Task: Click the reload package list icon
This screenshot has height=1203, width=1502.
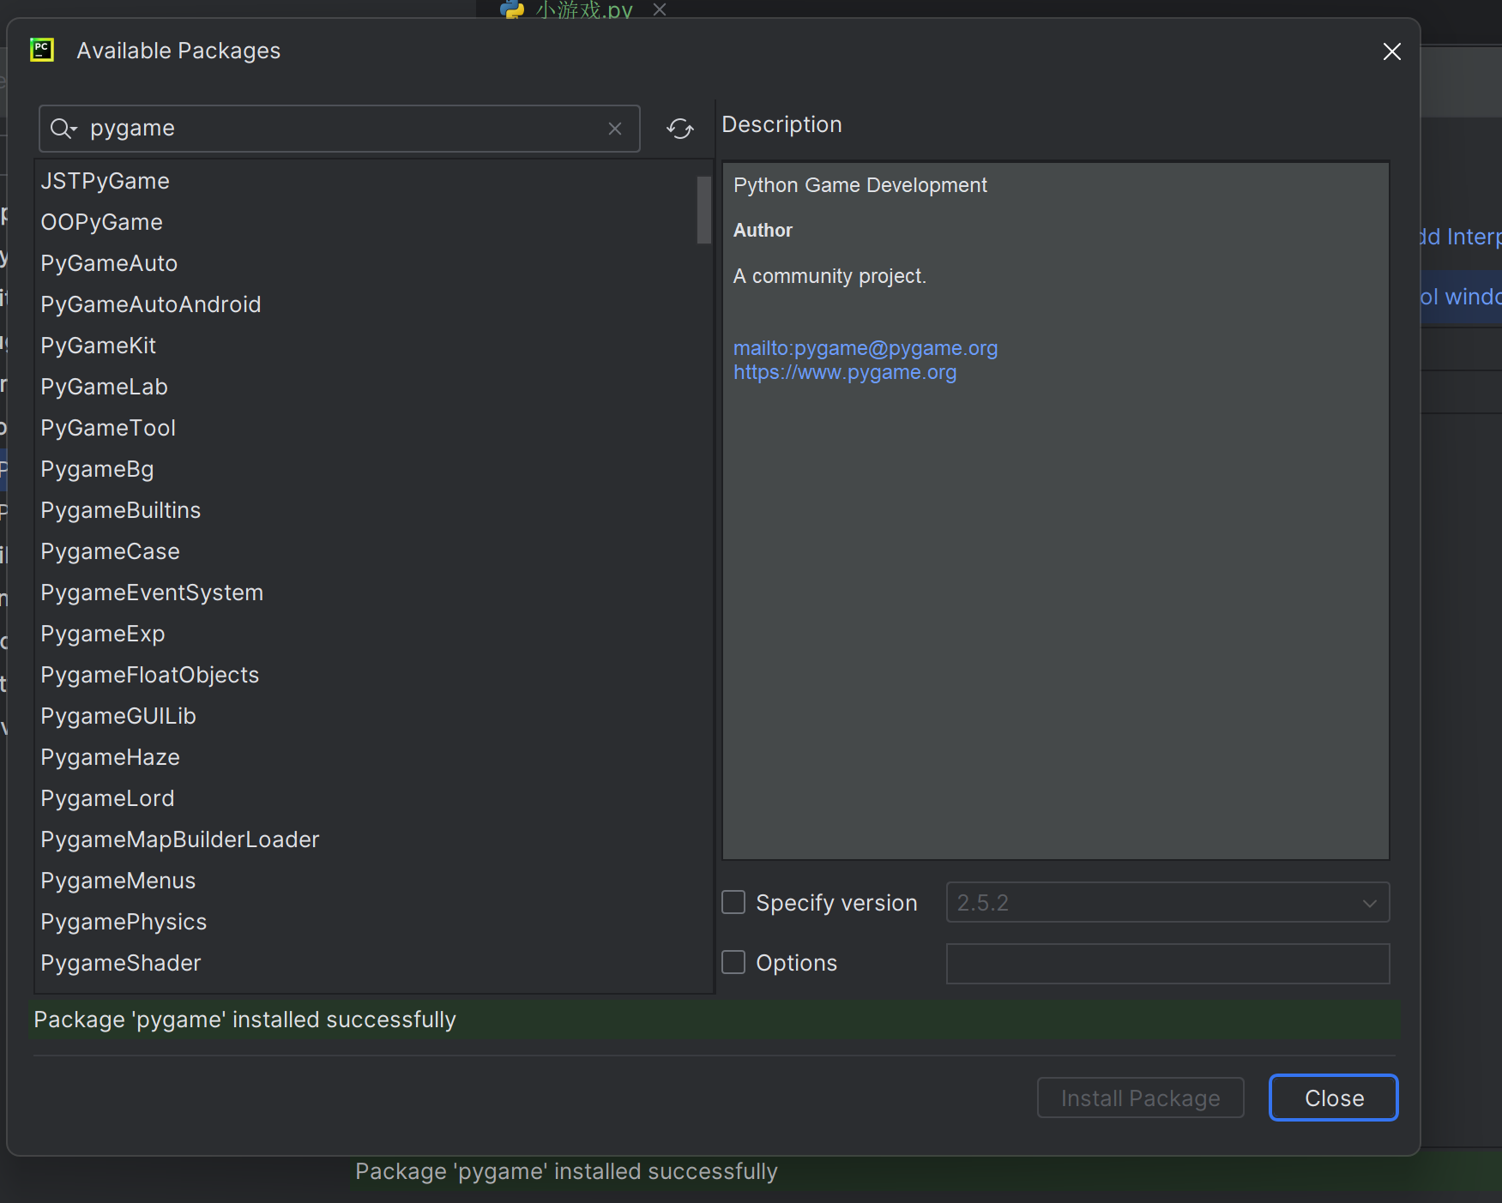Action: (x=680, y=129)
